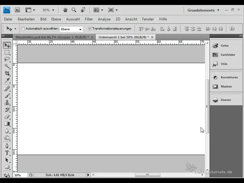Select the Eyedropper tool
The height and width of the screenshot is (183, 244).
click(x=7, y=80)
